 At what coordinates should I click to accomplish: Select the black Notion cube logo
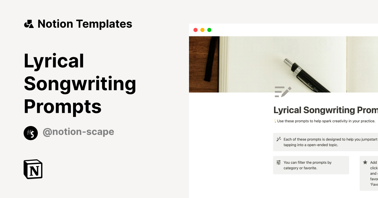pos(33,169)
